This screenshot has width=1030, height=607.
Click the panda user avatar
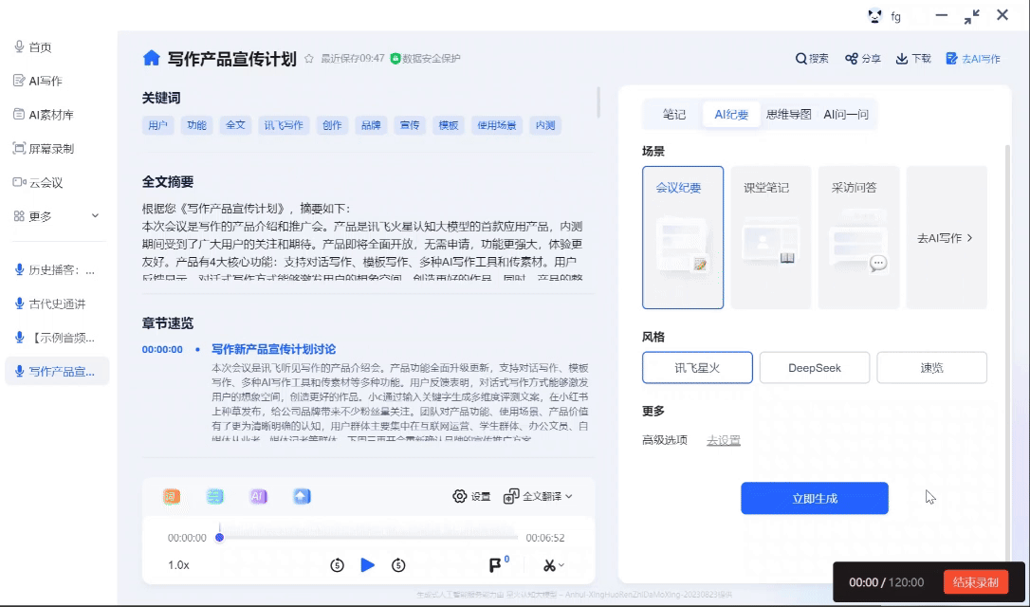point(874,16)
